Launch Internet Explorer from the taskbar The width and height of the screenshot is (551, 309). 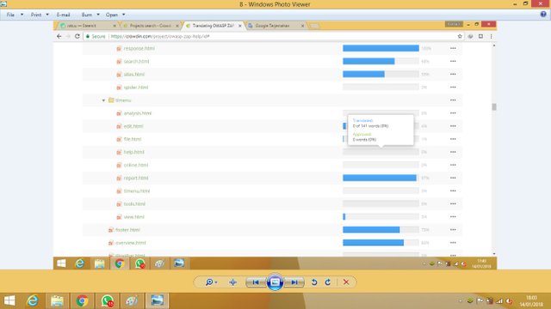point(33,300)
